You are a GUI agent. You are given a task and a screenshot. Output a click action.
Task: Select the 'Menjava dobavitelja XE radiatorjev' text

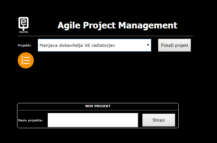(77, 45)
